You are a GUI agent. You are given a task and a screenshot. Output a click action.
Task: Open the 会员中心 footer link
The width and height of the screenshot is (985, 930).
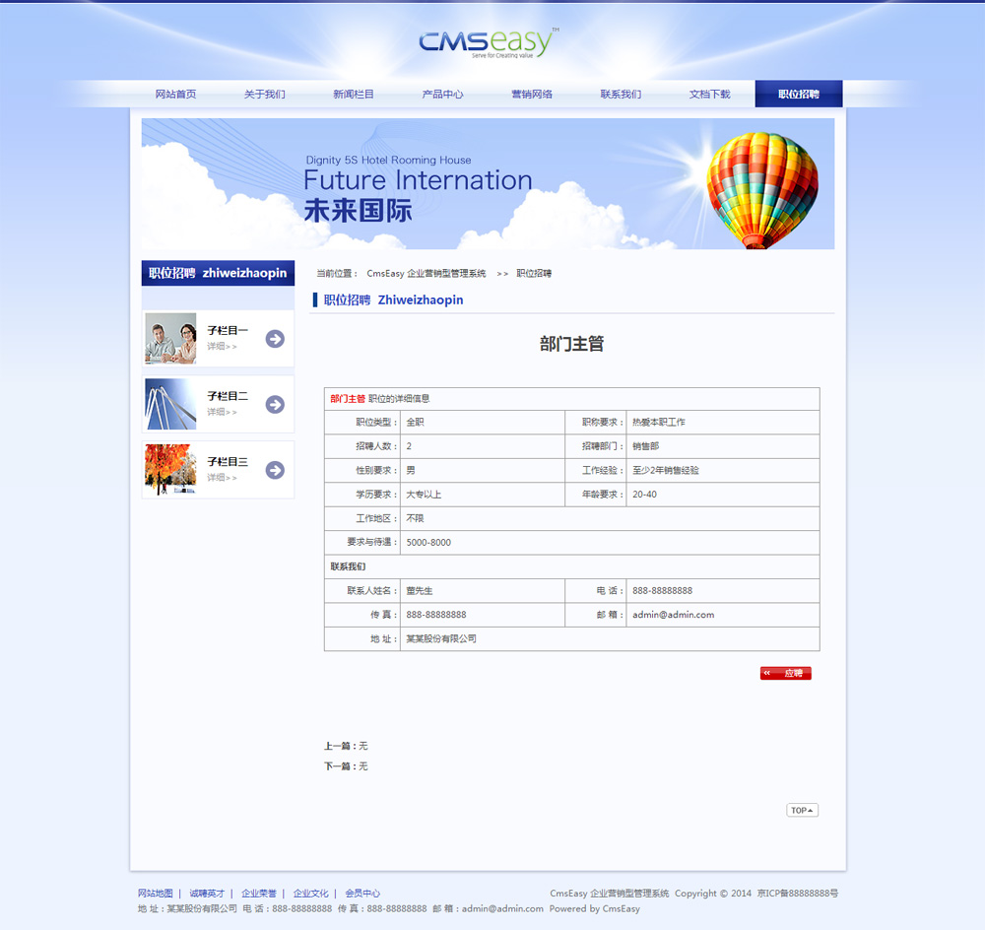tap(362, 894)
